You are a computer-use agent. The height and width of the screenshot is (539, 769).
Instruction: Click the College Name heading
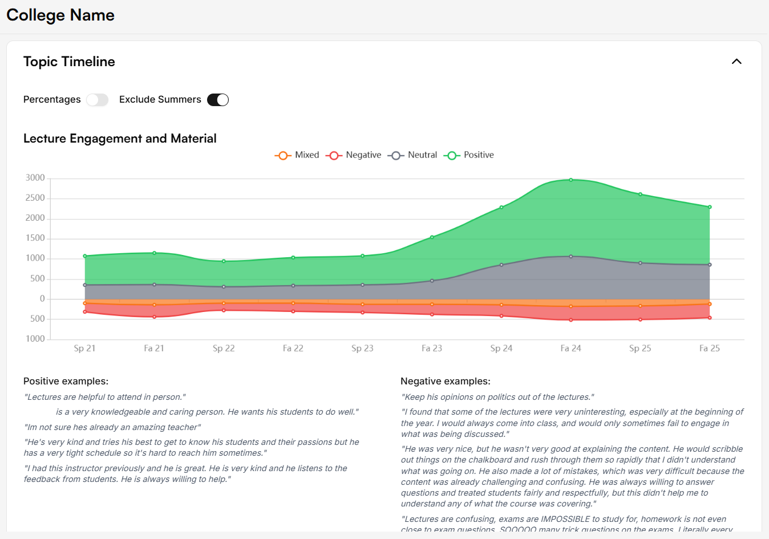click(60, 15)
